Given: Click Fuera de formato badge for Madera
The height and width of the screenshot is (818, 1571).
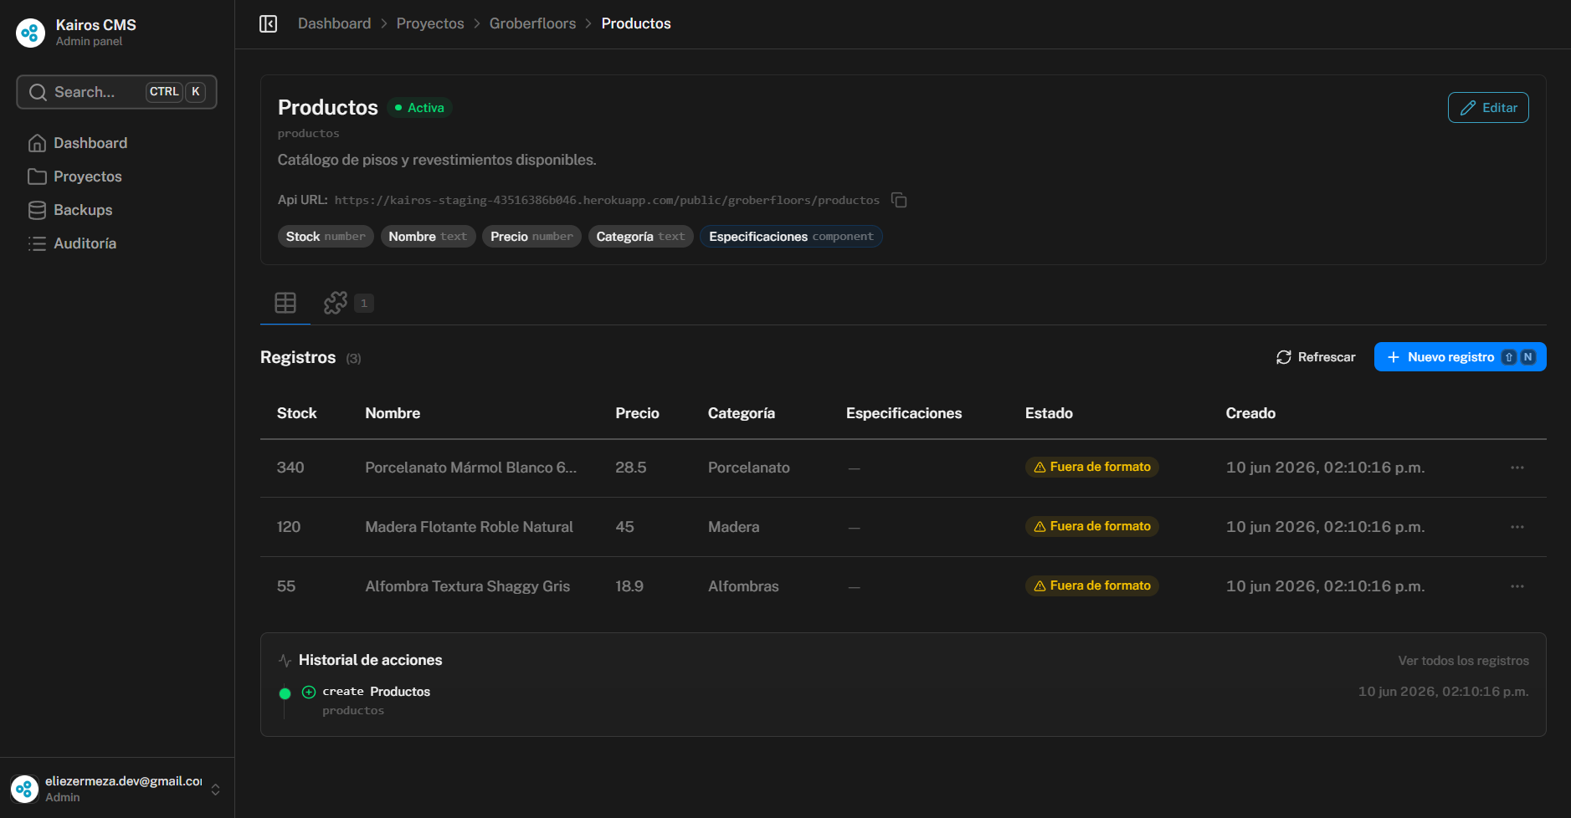Looking at the screenshot, I should [x=1091, y=526].
